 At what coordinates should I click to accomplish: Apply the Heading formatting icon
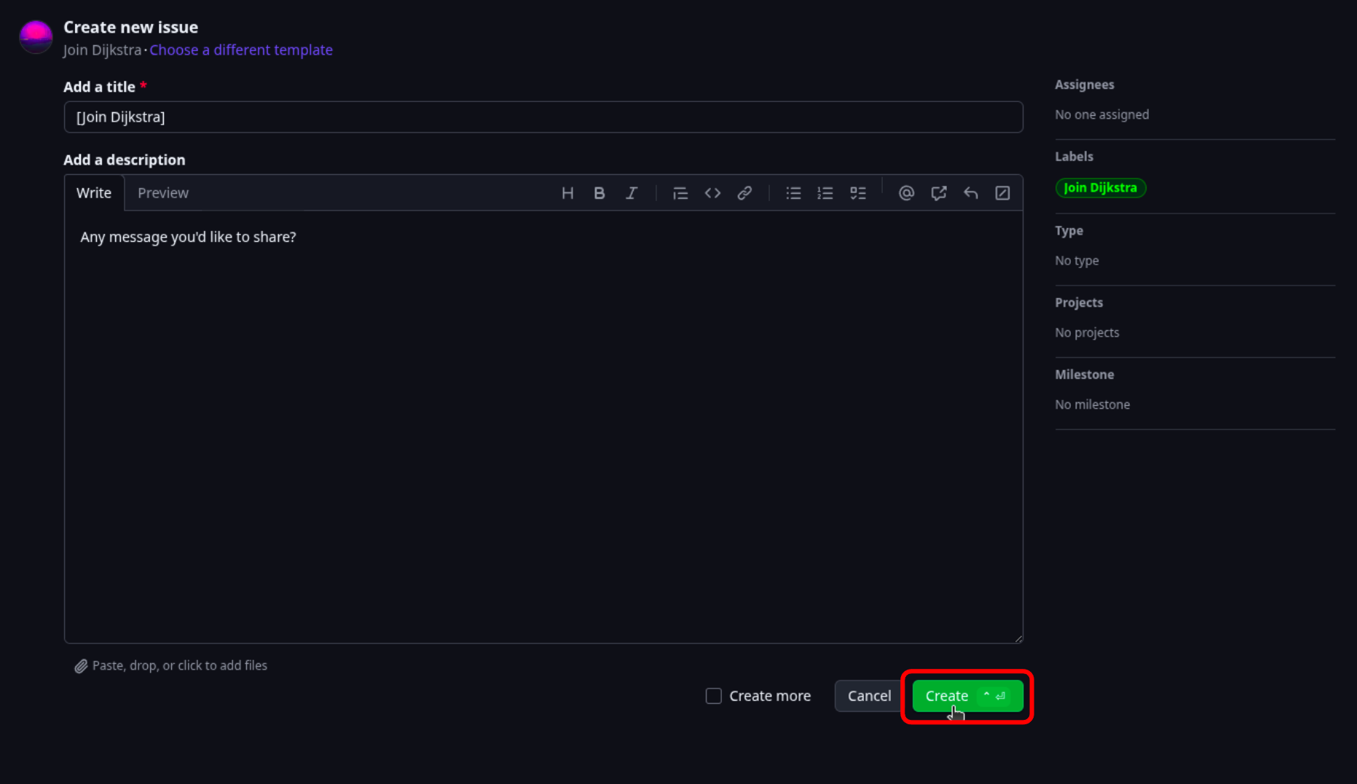[x=567, y=192]
